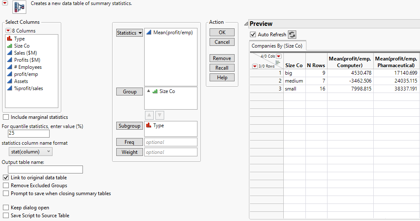
Task: Enable Remove Excluded Groups
Action: 6,186
